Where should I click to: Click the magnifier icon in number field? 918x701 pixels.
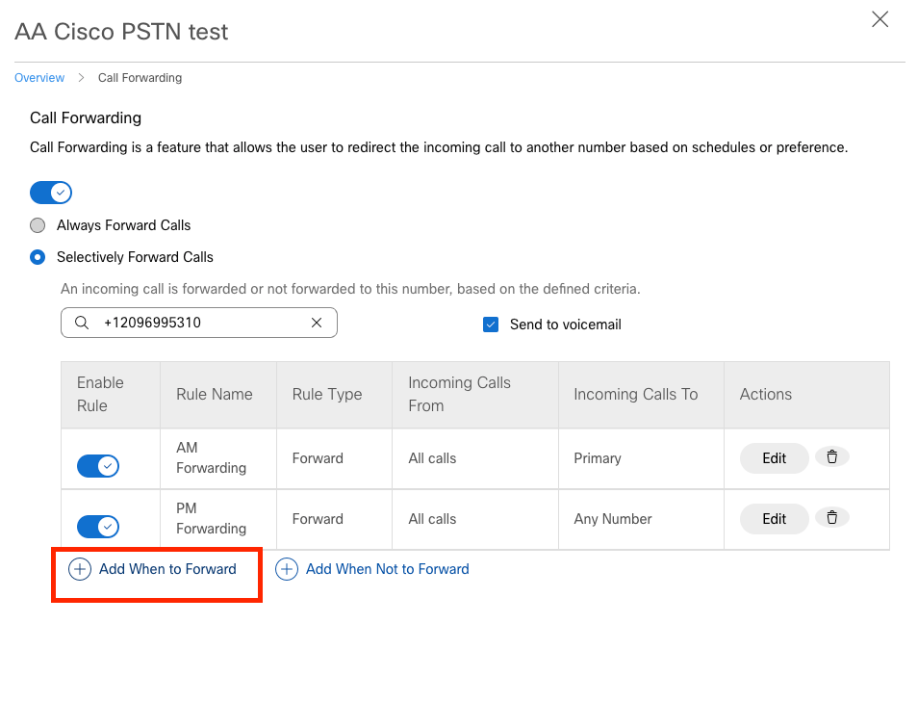pyautogui.click(x=82, y=323)
